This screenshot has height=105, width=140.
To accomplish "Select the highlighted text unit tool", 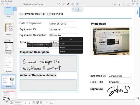I will pos(77,4).
